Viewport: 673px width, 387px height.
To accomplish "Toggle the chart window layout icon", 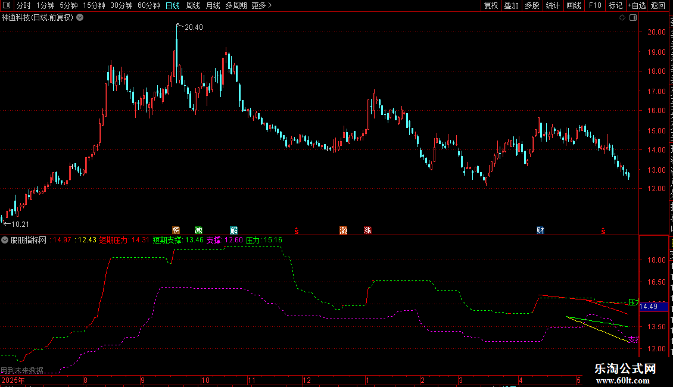I will click(633, 18).
